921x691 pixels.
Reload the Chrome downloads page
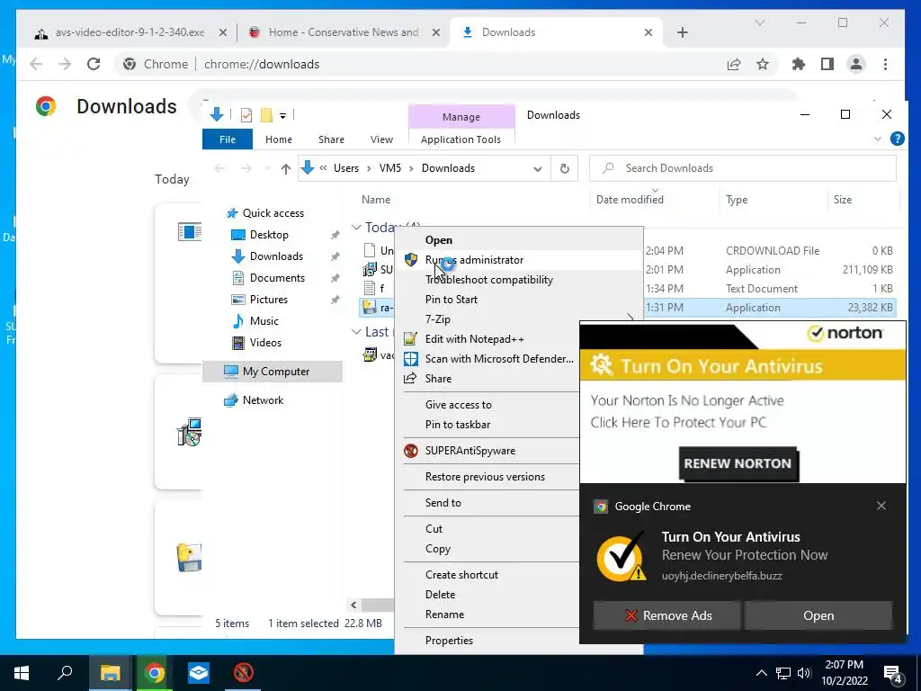click(94, 64)
